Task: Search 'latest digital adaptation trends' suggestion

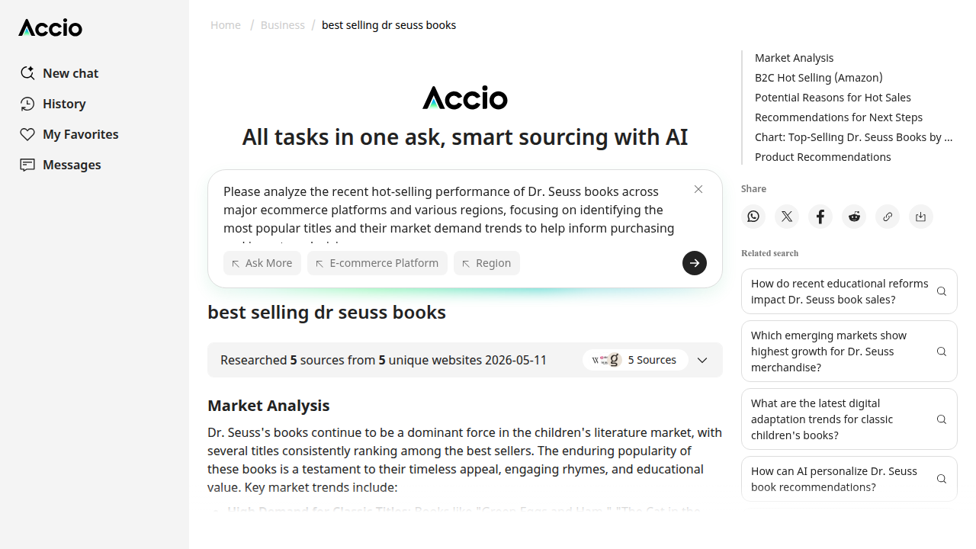Action: click(x=849, y=419)
